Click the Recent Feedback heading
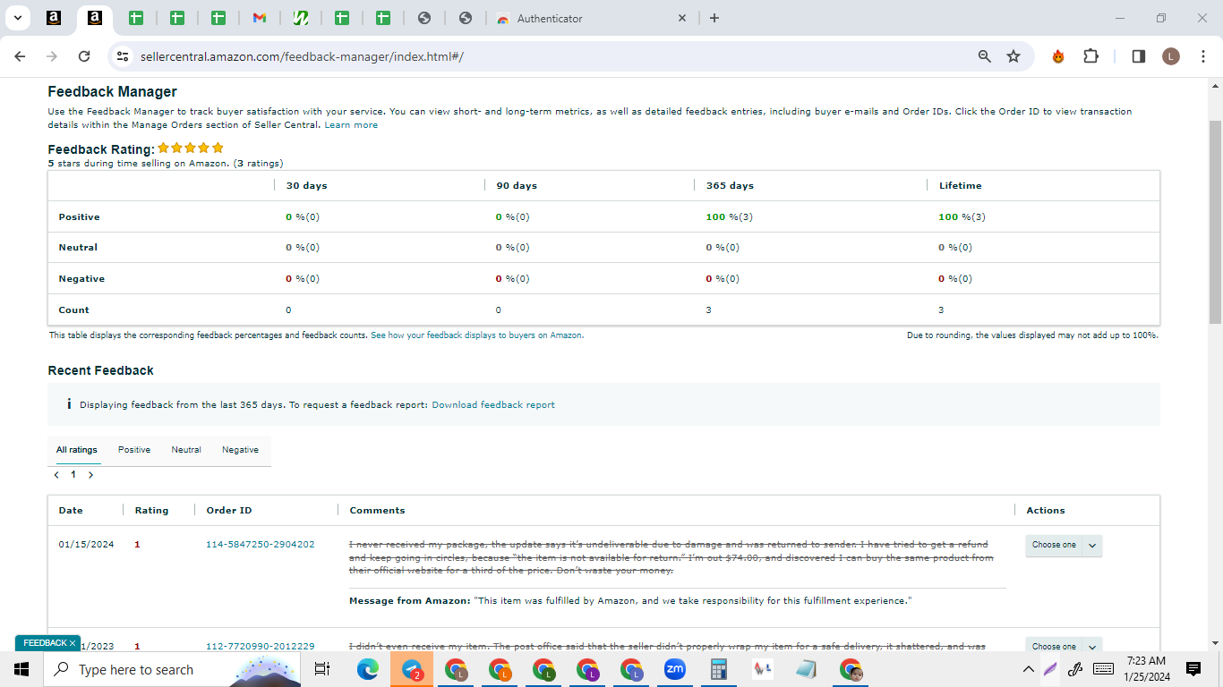 [x=100, y=370]
